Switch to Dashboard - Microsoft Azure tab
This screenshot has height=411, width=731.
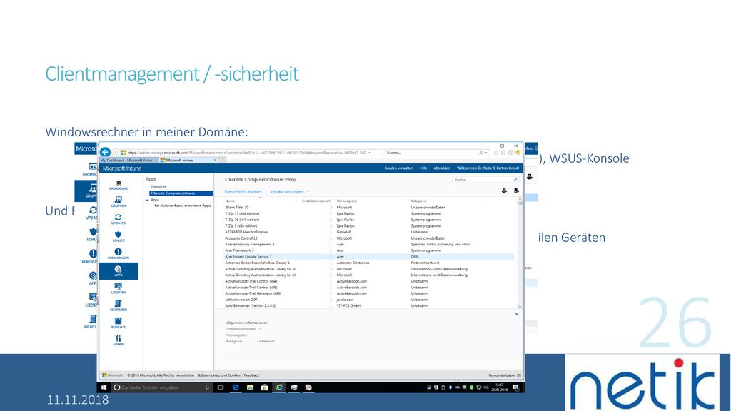[128, 160]
